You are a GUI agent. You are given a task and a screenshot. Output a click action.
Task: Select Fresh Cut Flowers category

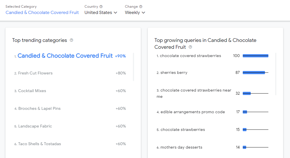(70, 73)
